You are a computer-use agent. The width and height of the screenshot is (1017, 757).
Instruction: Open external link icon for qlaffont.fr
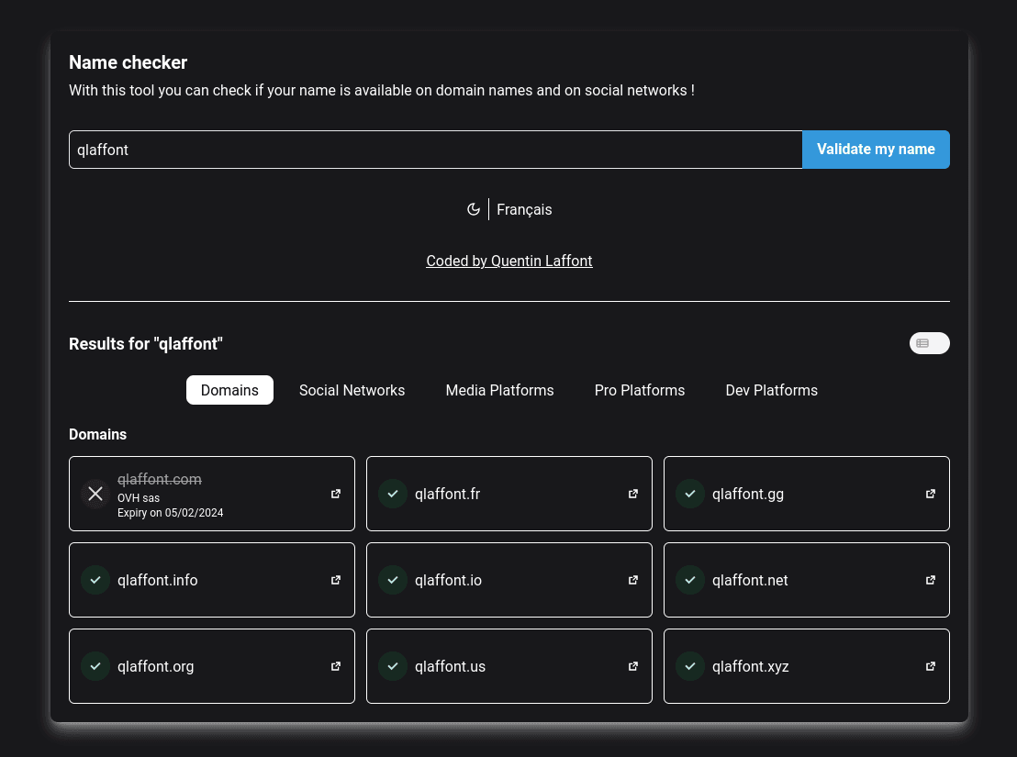coord(633,494)
